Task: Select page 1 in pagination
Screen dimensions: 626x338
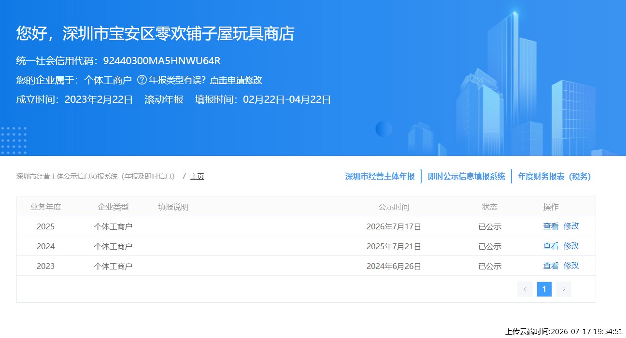Action: tap(544, 289)
